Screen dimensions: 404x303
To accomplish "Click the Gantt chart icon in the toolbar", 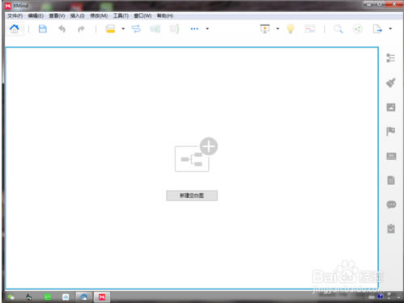I will pyautogui.click(x=310, y=29).
